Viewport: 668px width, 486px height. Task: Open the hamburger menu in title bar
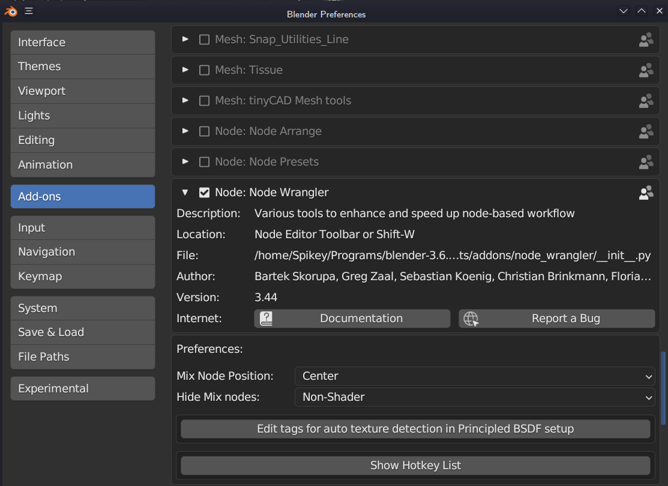29,11
